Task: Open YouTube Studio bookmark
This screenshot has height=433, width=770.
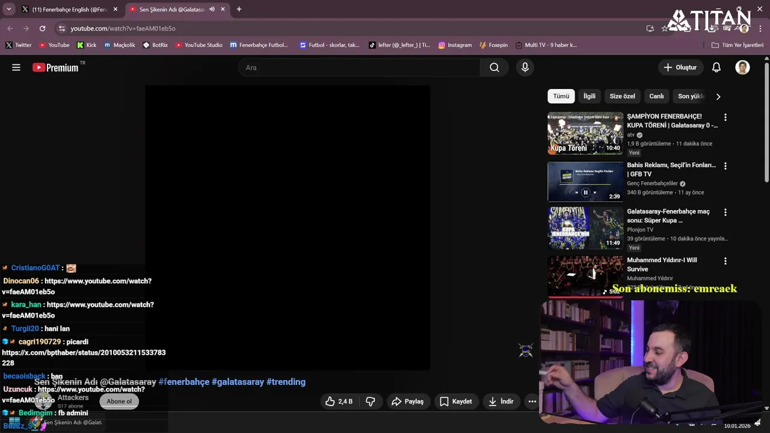Action: pyautogui.click(x=199, y=45)
